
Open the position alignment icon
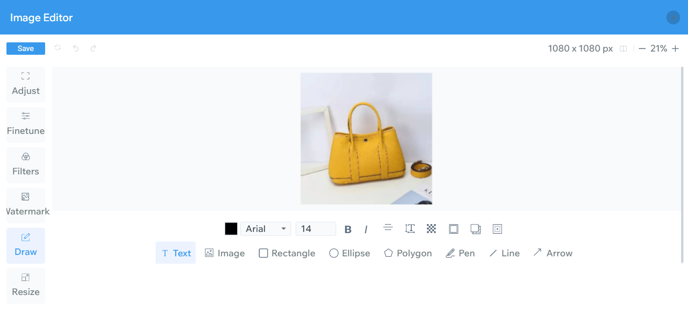(497, 229)
